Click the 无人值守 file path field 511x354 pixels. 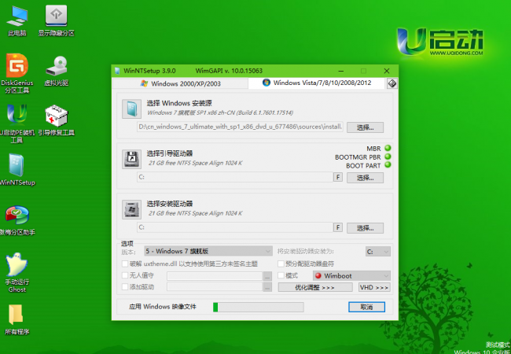click(215, 276)
